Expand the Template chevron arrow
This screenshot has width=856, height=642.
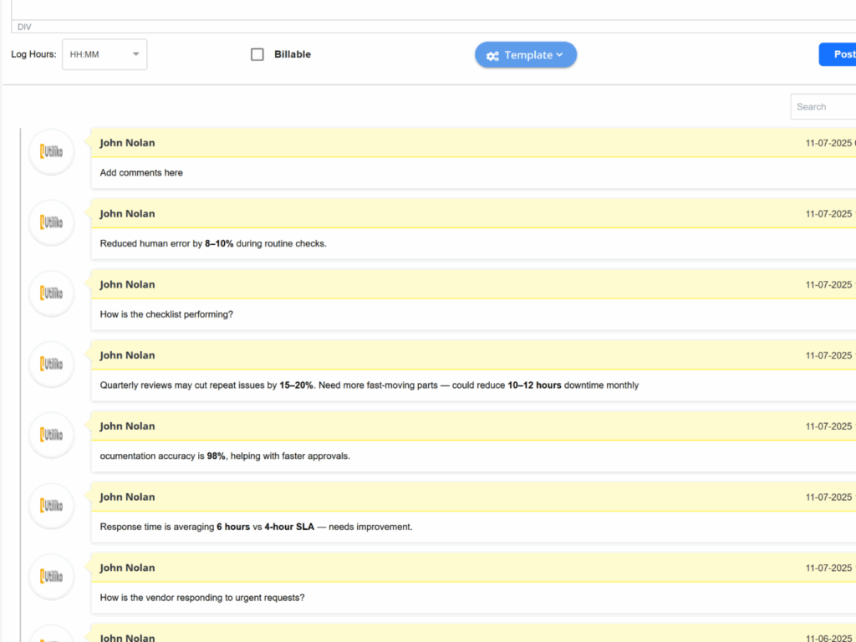tap(560, 55)
